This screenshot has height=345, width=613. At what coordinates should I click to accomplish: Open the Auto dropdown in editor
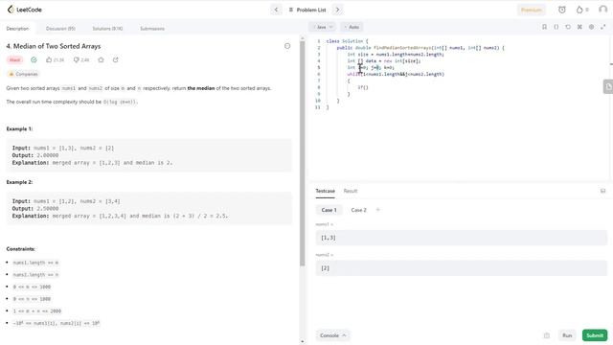[x=352, y=27]
